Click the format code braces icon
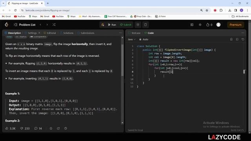The image size is (251, 141). pyautogui.click(x=237, y=39)
